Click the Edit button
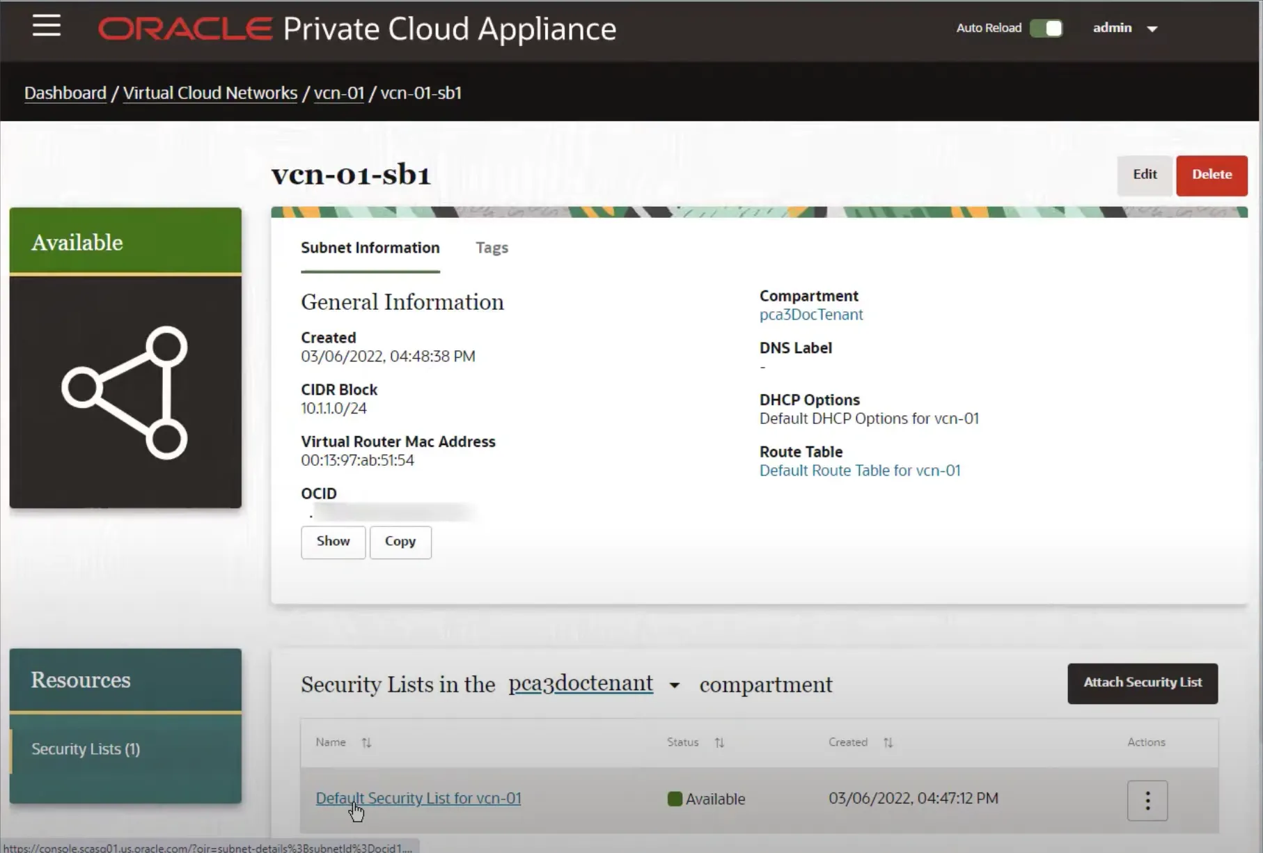Screen dimensions: 1263x853 1144,175
